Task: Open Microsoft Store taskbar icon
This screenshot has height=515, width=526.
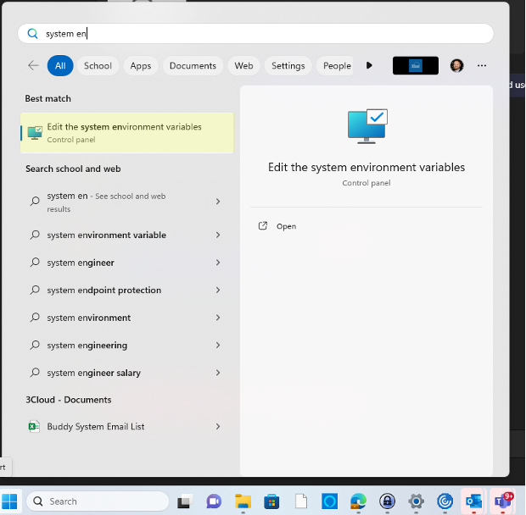Action: point(271,501)
